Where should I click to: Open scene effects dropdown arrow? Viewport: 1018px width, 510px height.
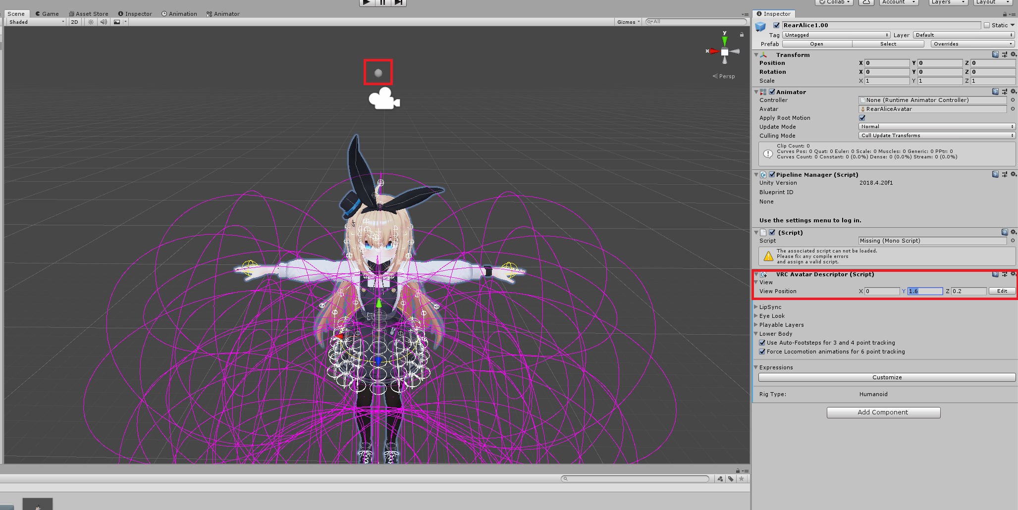pyautogui.click(x=125, y=22)
